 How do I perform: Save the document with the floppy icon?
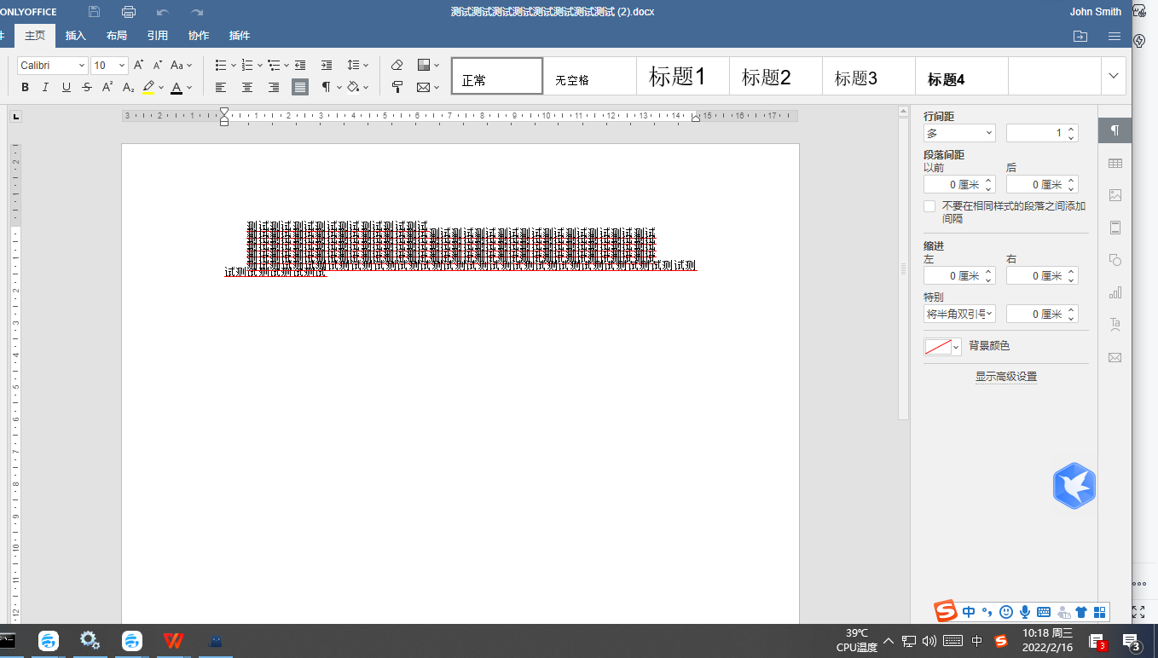[94, 12]
